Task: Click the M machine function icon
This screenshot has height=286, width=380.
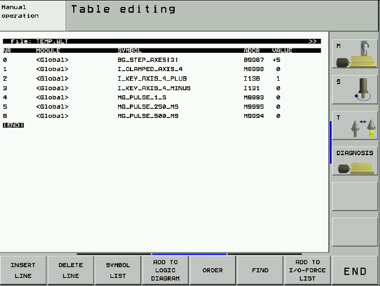Action: 355,54
